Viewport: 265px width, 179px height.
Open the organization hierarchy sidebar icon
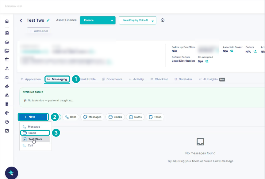tap(7, 68)
